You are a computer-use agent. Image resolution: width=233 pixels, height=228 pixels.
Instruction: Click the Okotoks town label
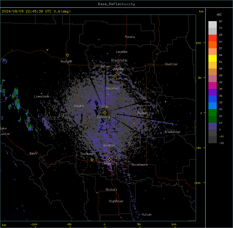(111, 190)
